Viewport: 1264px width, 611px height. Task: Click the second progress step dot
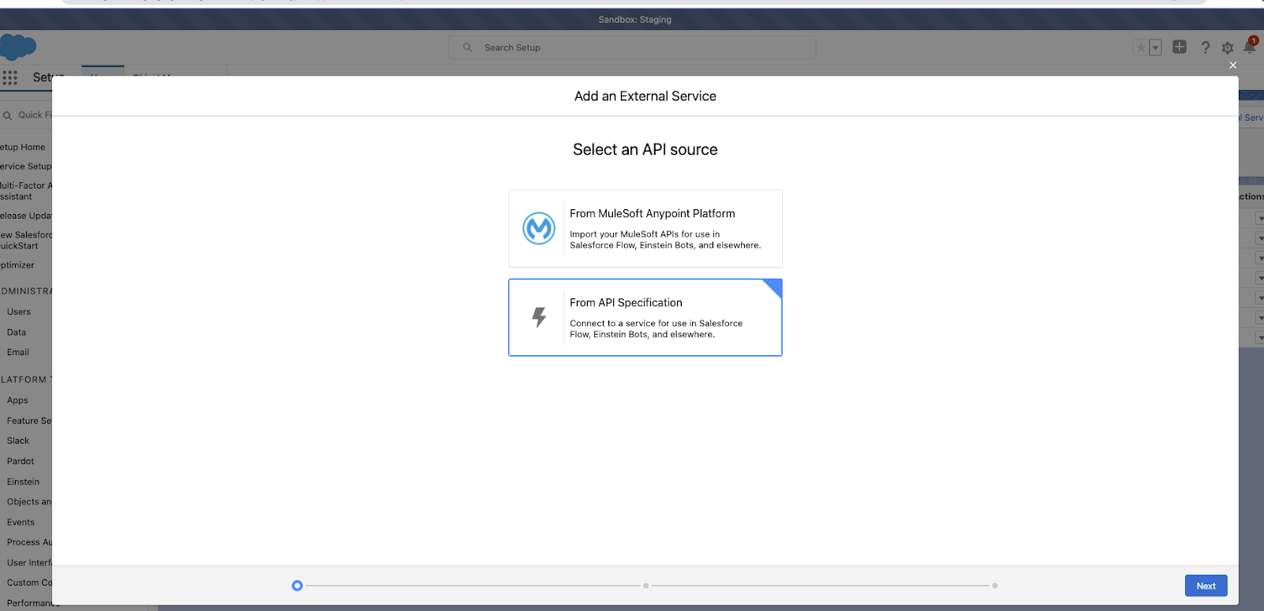click(x=646, y=586)
